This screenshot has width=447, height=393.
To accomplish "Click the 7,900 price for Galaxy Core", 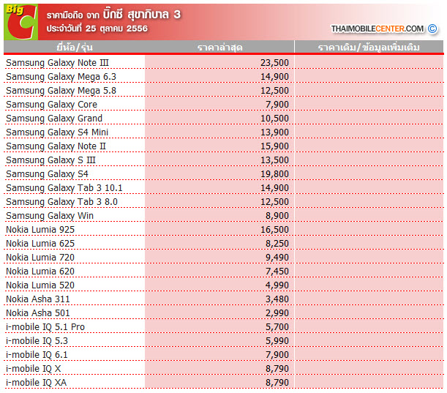I will (277, 105).
